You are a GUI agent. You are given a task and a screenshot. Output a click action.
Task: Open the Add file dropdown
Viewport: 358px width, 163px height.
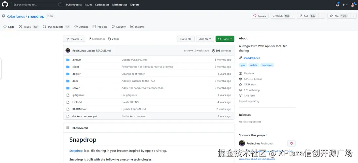(x=205, y=39)
